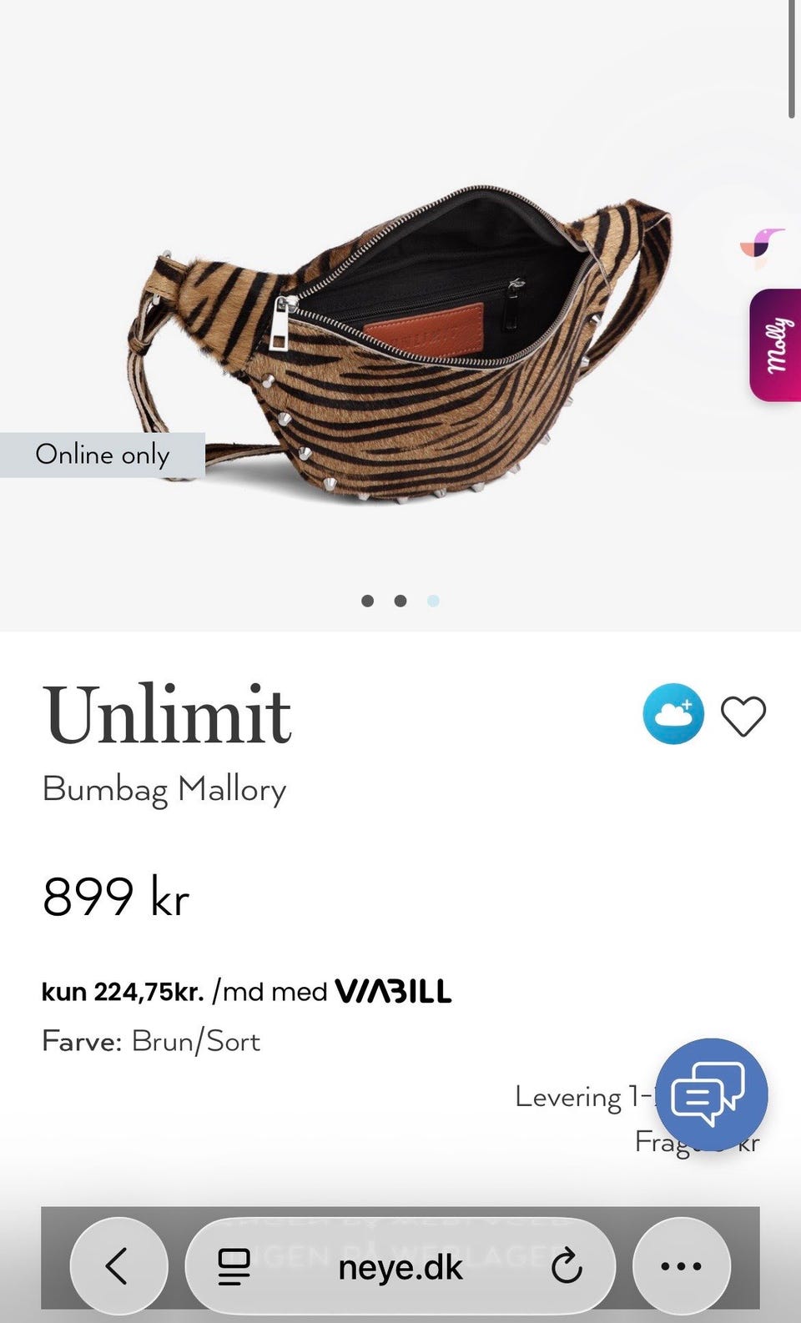This screenshot has height=1323, width=801.
Task: Tap the Online only badge
Action: (103, 455)
